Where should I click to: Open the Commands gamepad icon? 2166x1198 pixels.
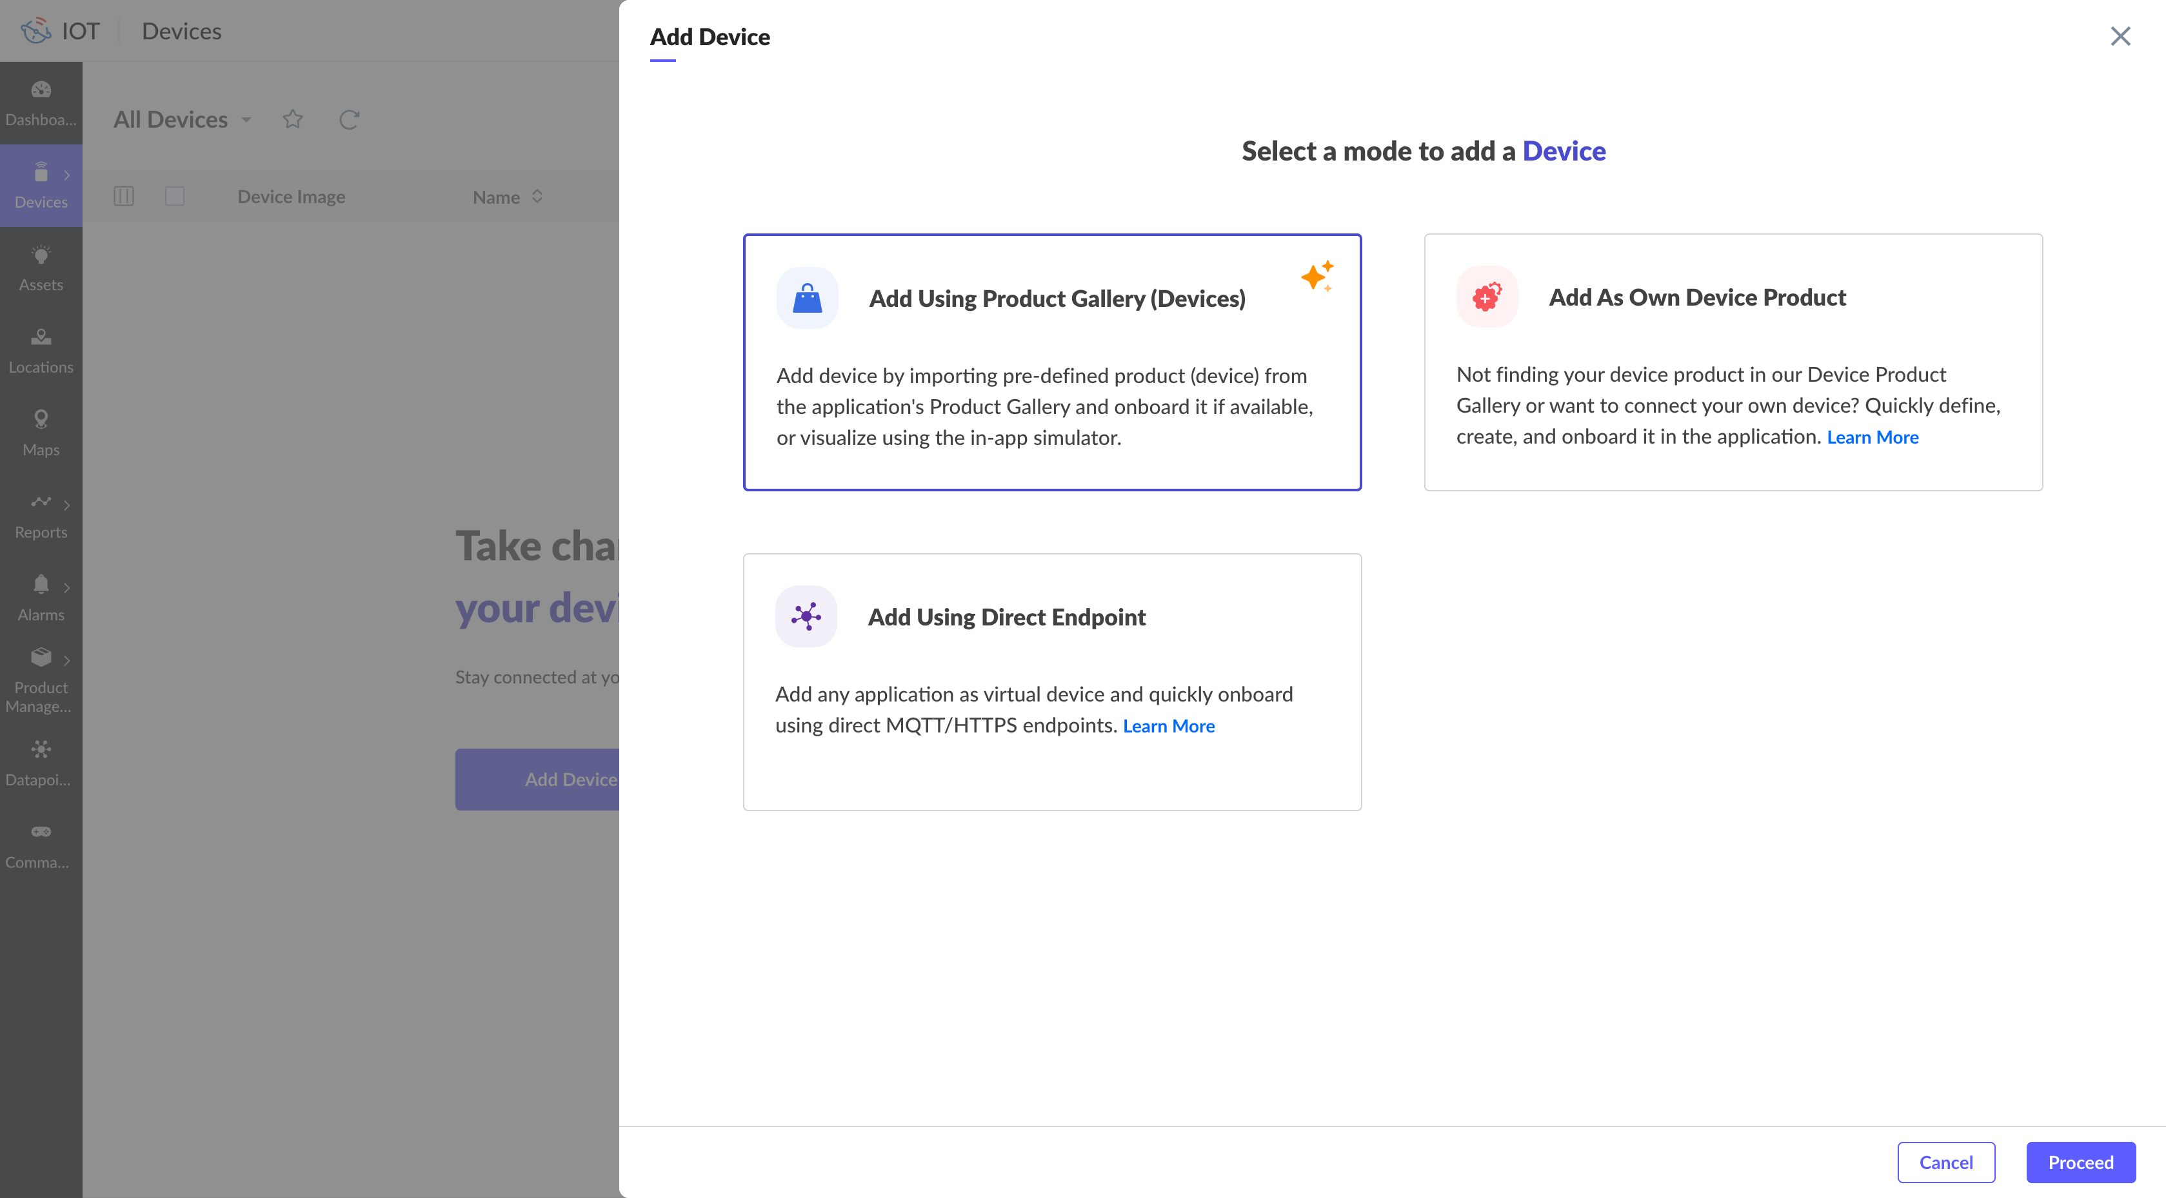41,832
